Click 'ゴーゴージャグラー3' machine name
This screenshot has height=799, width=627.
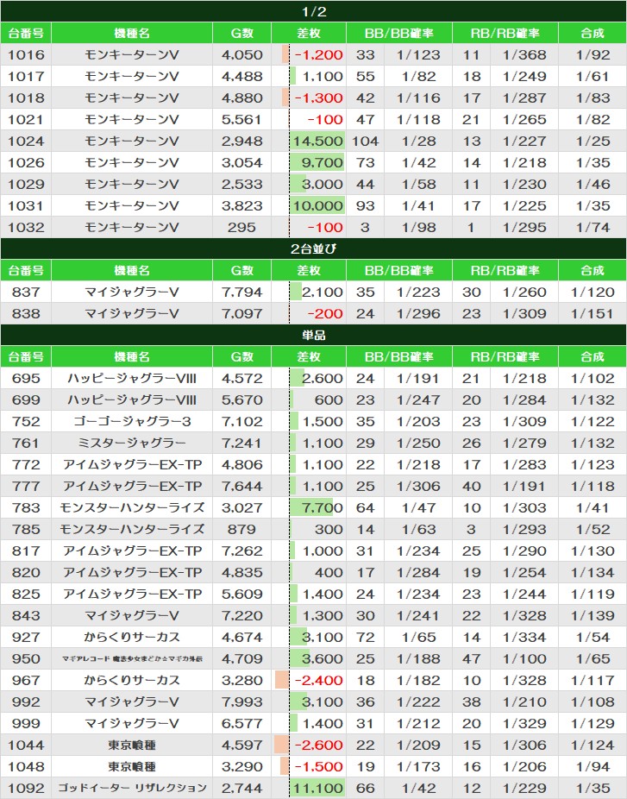[132, 421]
